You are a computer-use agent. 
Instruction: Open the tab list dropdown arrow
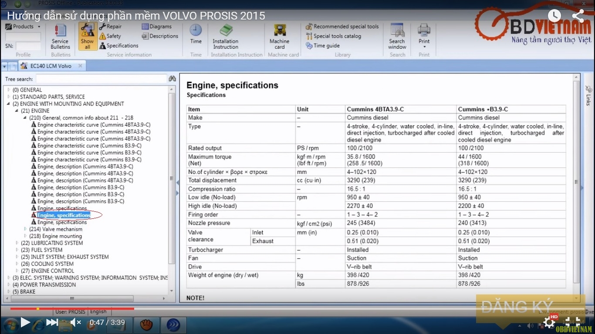[4, 67]
